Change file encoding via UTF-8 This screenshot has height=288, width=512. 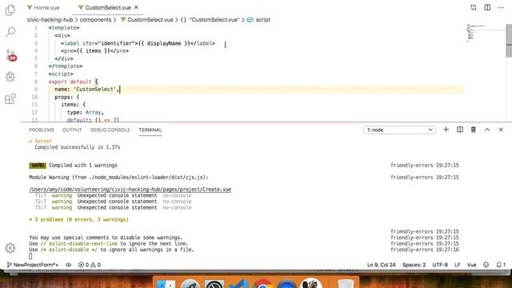click(440, 265)
